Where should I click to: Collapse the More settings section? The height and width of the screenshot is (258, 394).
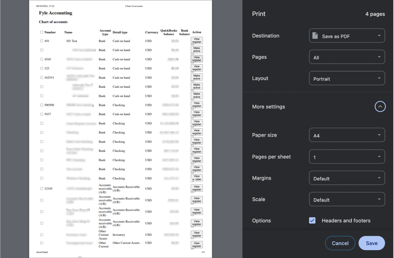click(x=380, y=107)
